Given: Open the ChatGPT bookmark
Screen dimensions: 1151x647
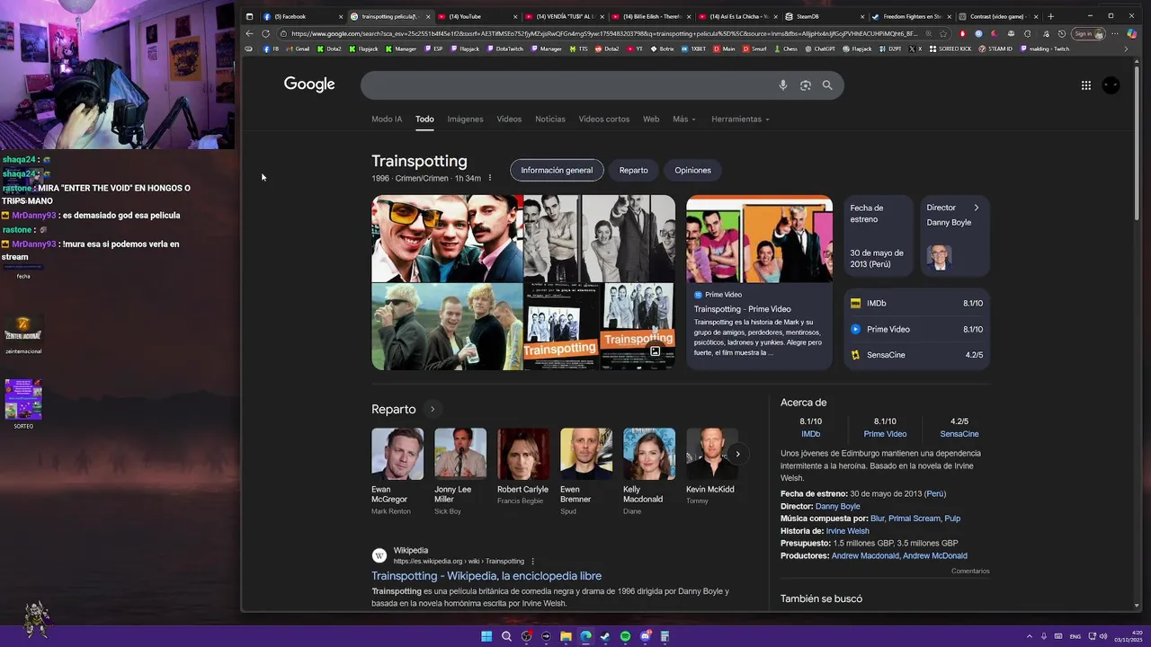Looking at the screenshot, I should (x=819, y=49).
